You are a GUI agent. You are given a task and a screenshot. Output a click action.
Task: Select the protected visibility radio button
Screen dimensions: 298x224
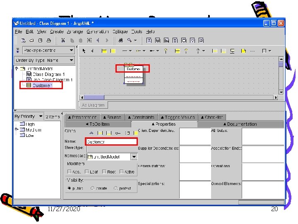coord(115,188)
